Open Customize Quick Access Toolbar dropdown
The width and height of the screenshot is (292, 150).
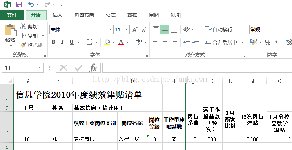61,4
